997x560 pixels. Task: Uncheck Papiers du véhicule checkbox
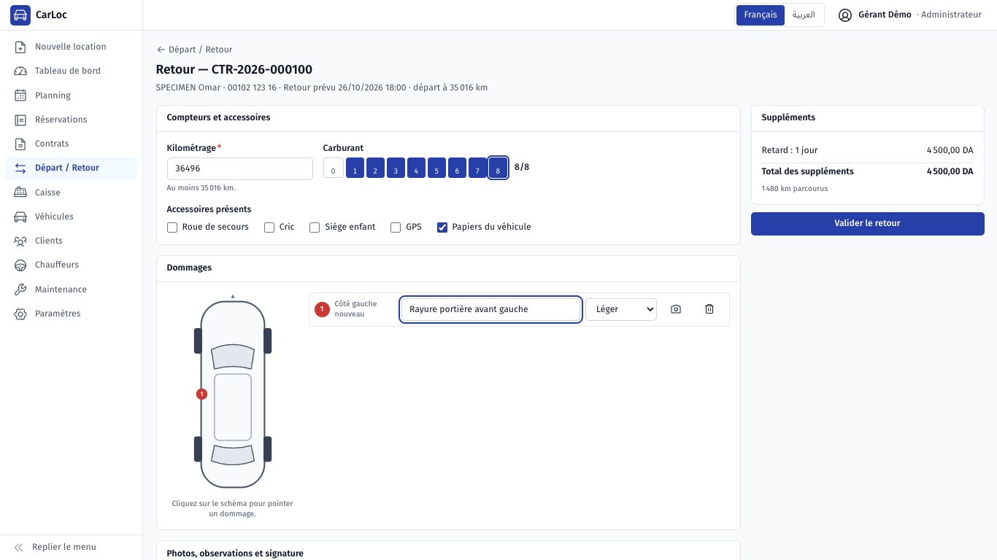click(x=442, y=227)
